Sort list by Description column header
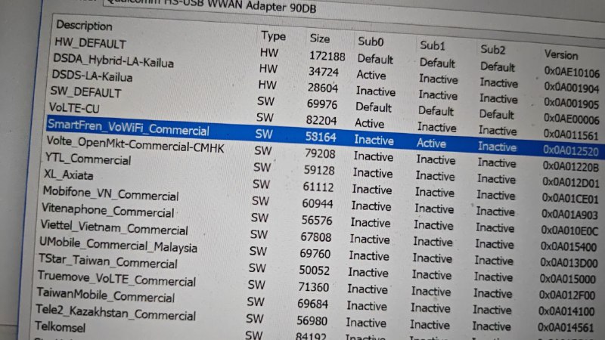Viewport: 605px width, 340px height. pos(84,26)
